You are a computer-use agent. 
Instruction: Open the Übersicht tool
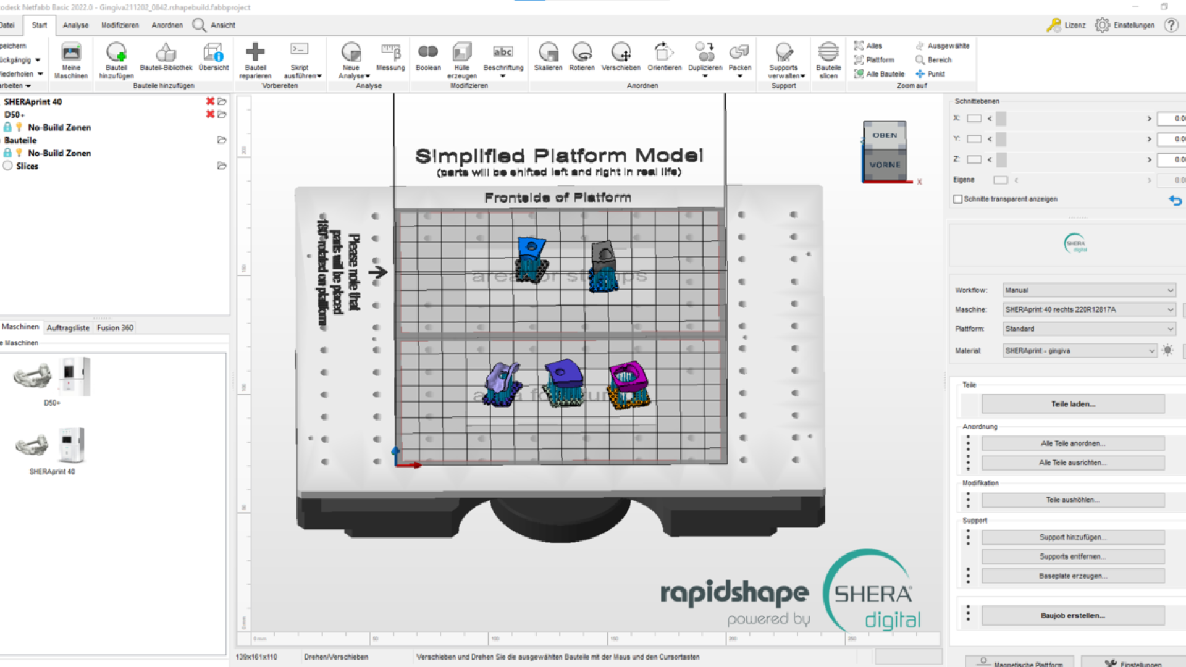214,57
